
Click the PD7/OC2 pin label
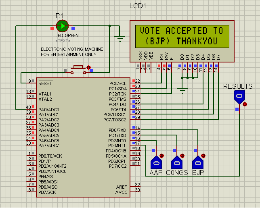(x=118, y=166)
